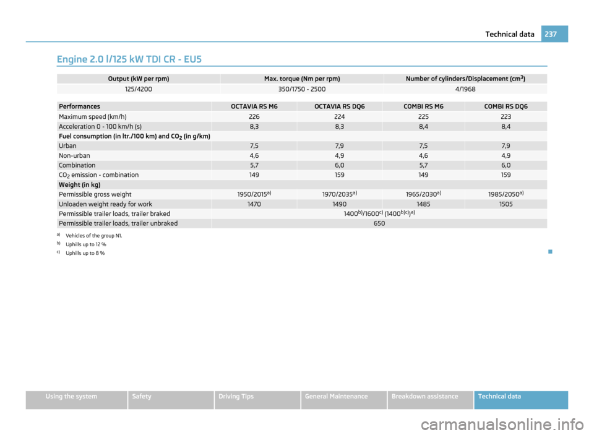Click the 350/1750 - 2500 torque value
Image resolution: width=594 pixels, height=435 pixels.
click(302, 89)
